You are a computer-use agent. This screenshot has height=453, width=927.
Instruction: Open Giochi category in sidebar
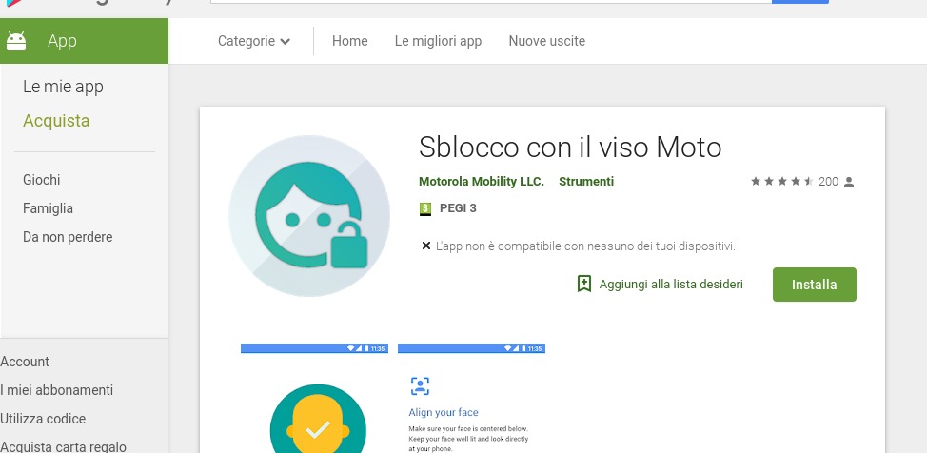coord(41,180)
